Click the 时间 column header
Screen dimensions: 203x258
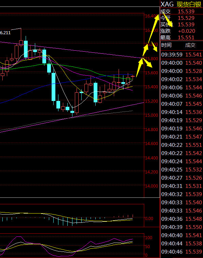tap(166, 45)
